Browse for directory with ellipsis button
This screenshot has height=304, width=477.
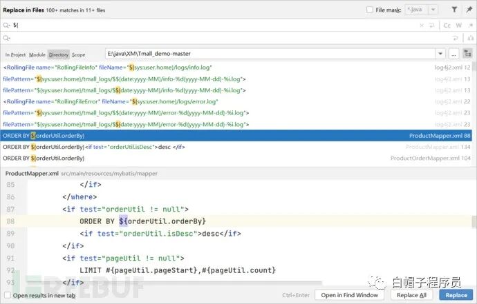[x=454, y=54]
